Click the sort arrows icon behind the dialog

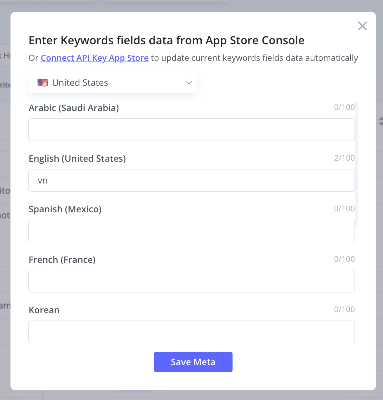381,121
